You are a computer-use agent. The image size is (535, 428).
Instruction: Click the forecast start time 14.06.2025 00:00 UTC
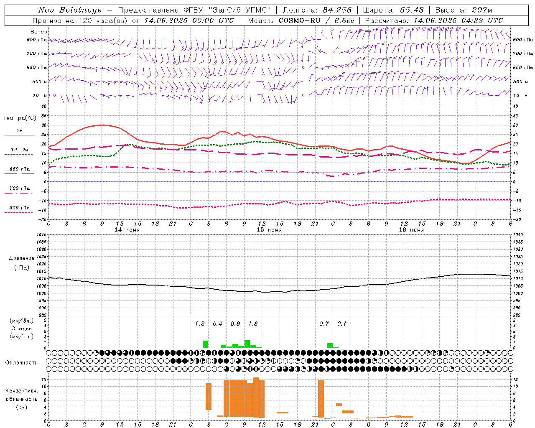pos(189,20)
